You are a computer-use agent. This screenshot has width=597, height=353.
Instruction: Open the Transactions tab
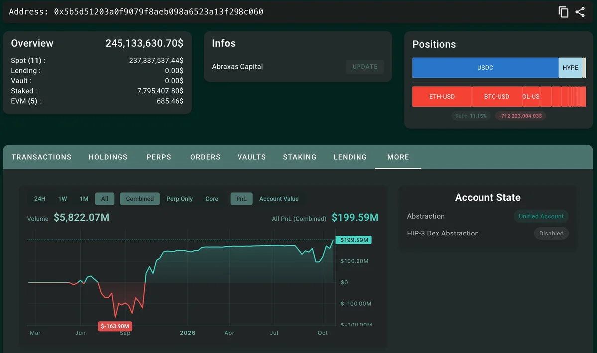pyautogui.click(x=41, y=157)
